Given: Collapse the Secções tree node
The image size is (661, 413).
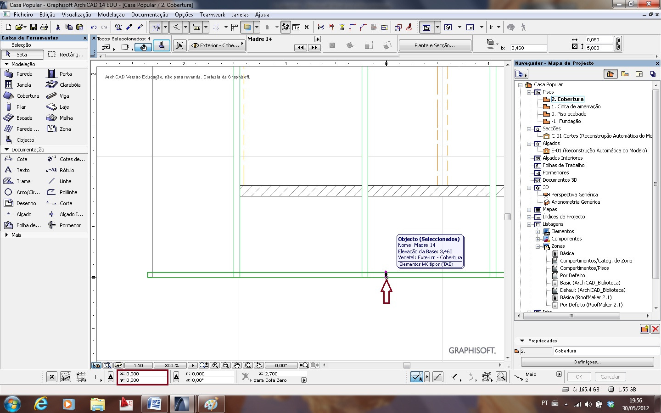Looking at the screenshot, I should coord(529,128).
